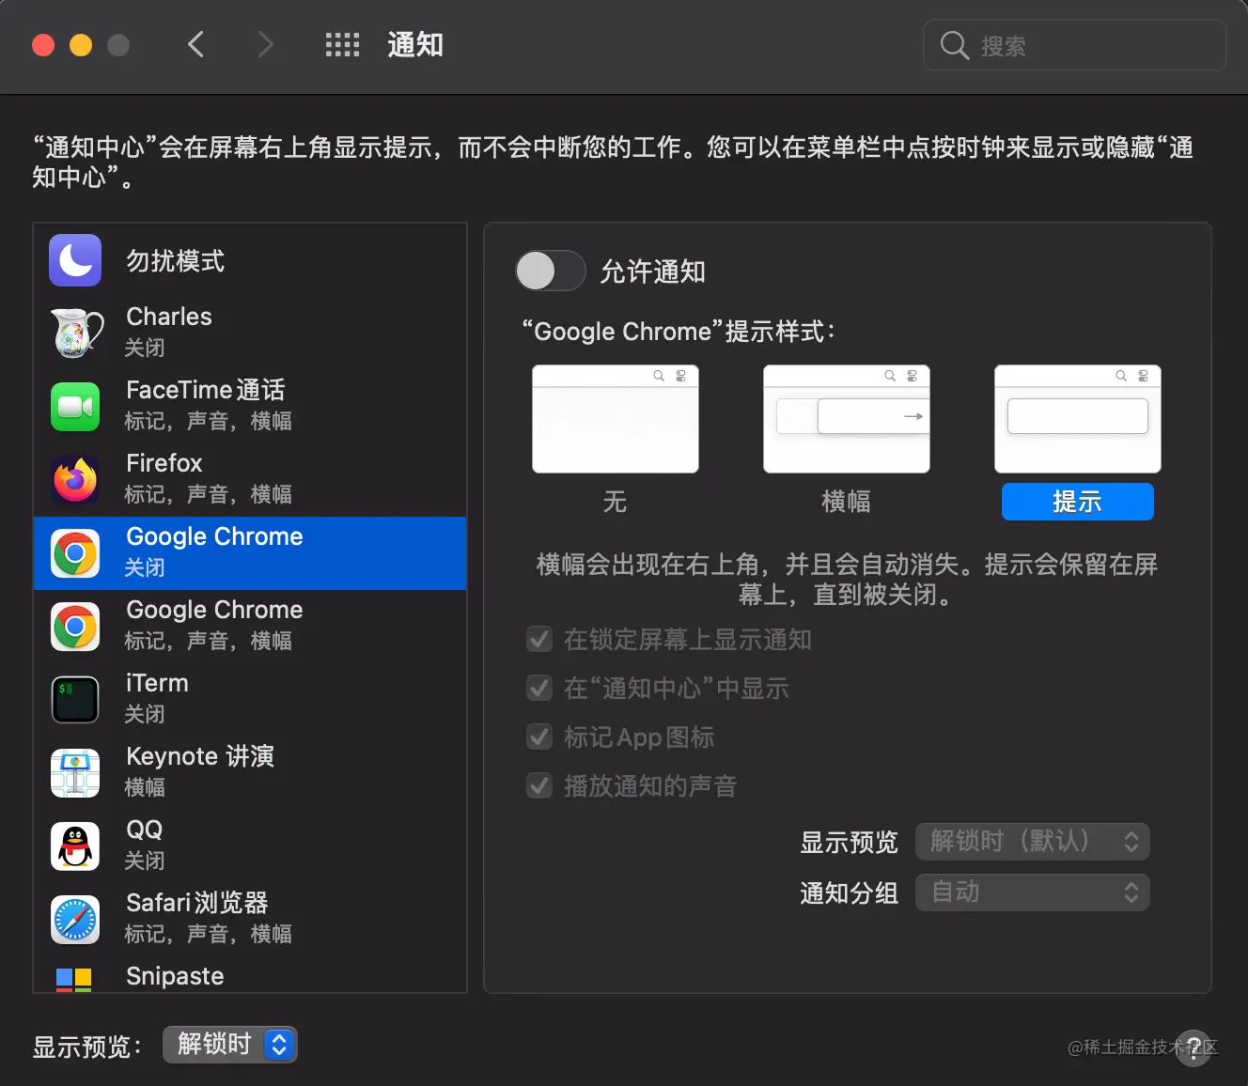Screen dimensions: 1248x1086
Task: Select the QQ penguin icon
Action: [75, 846]
